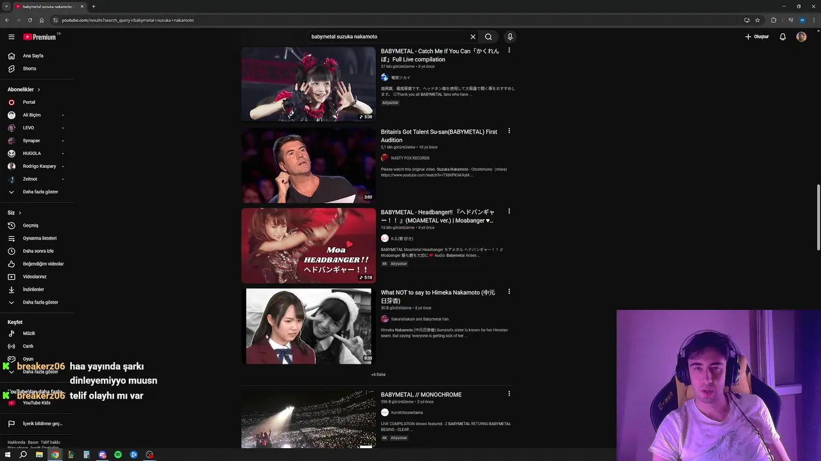Open Chrome three-dot menu
821x461 pixels.
tap(813, 20)
